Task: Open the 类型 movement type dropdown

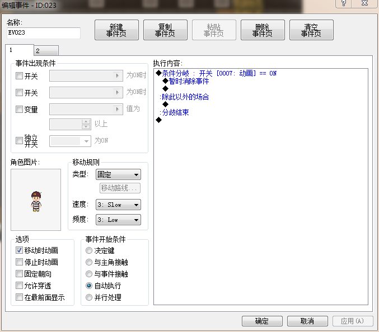Action: click(118, 174)
